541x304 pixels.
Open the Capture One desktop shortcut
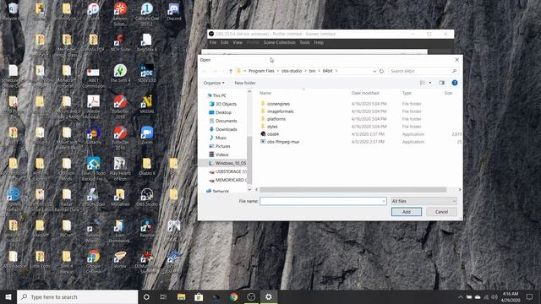pos(146,14)
